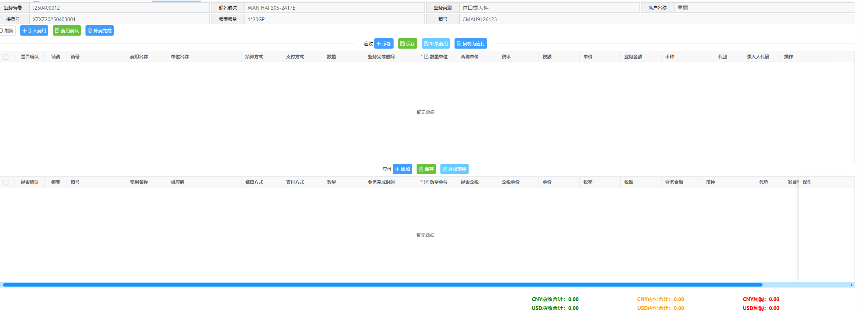Click the blue horizontal scrollbar thumb
The image size is (857, 317).
[383, 285]
